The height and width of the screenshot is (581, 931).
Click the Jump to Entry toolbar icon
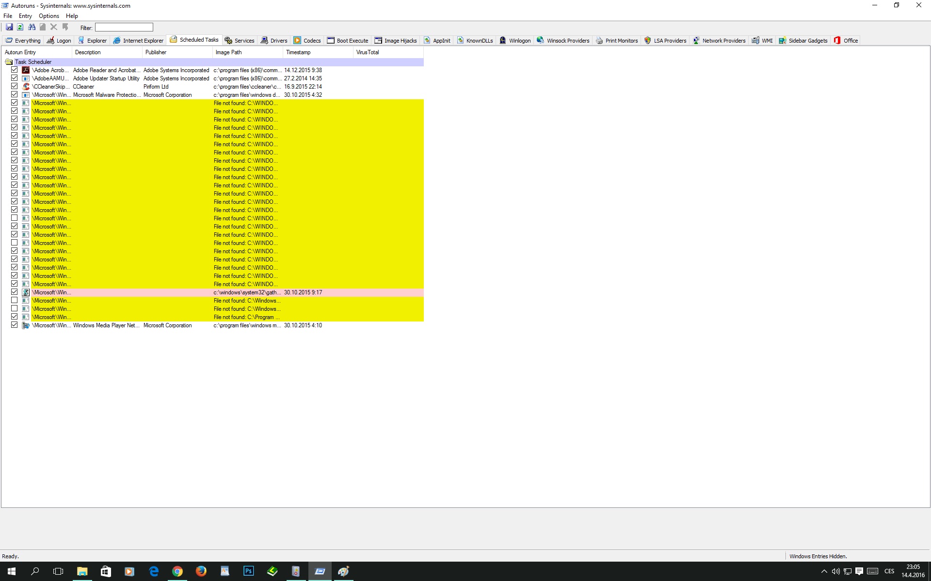65,27
